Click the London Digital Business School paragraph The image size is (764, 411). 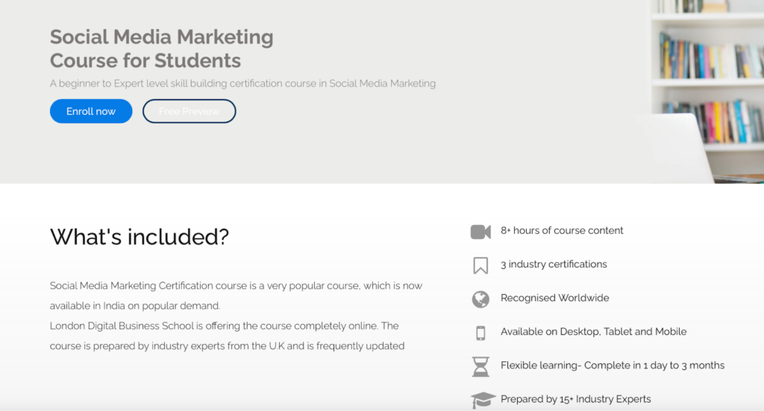tap(227, 336)
